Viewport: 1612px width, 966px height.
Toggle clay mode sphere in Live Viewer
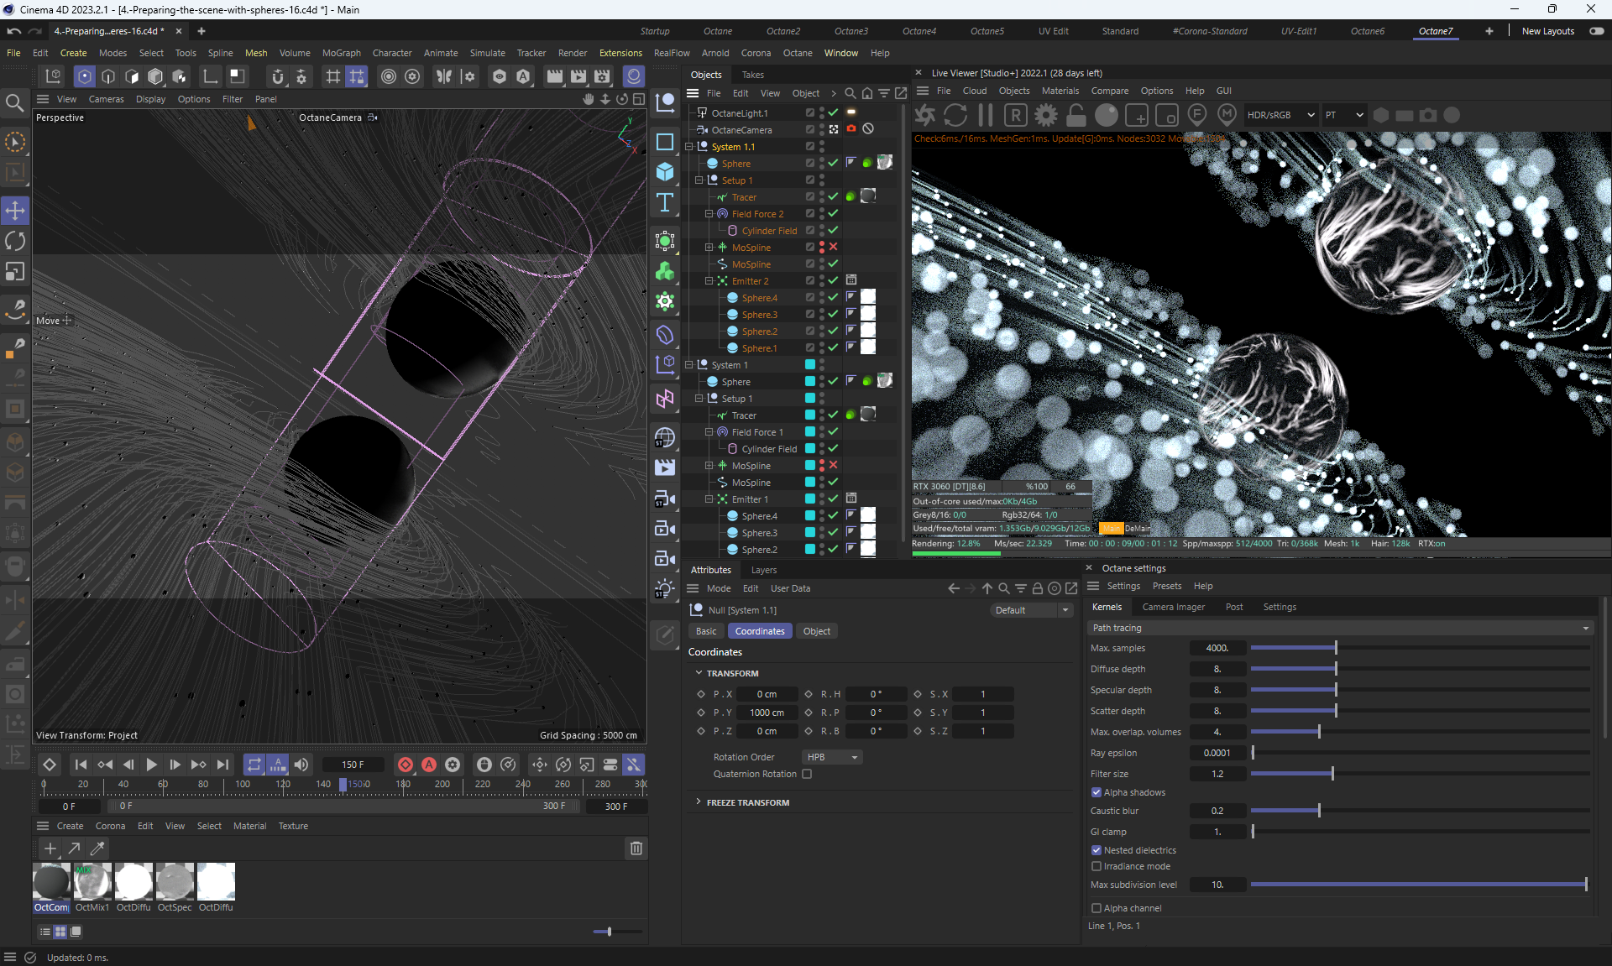(1107, 115)
